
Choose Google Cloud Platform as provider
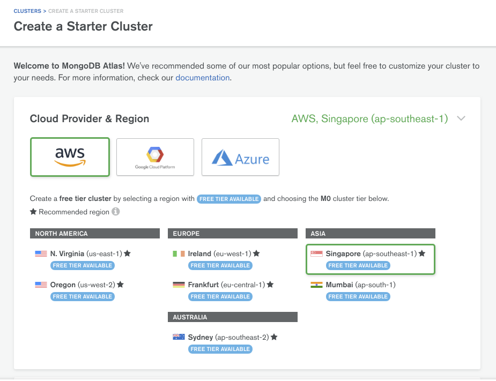click(x=155, y=157)
